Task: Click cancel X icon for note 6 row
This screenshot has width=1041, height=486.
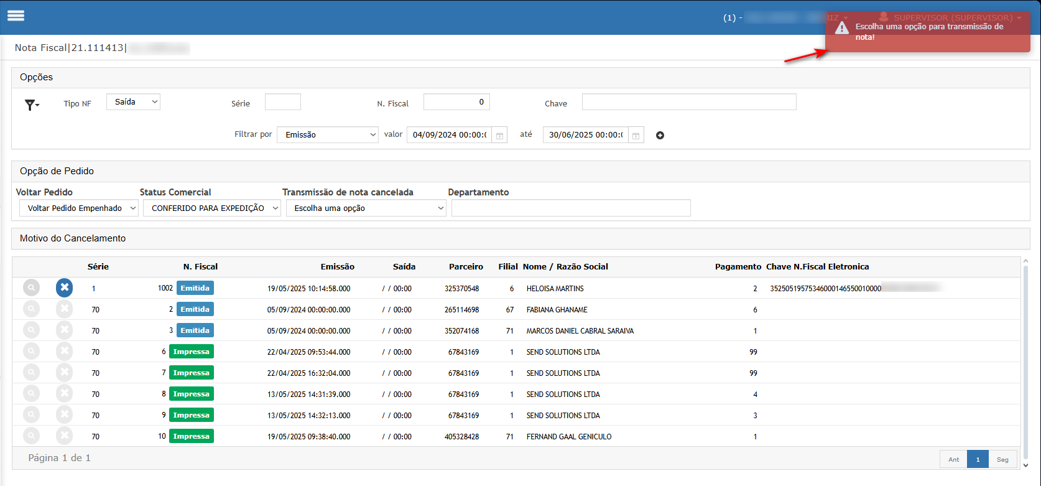Action: [64, 352]
